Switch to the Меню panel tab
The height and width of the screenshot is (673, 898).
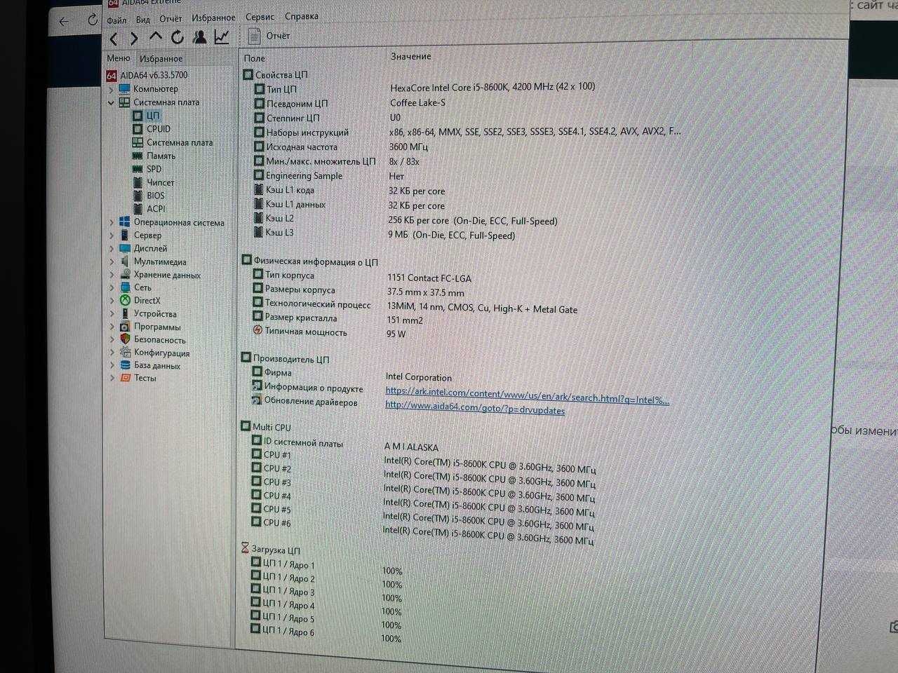(118, 58)
